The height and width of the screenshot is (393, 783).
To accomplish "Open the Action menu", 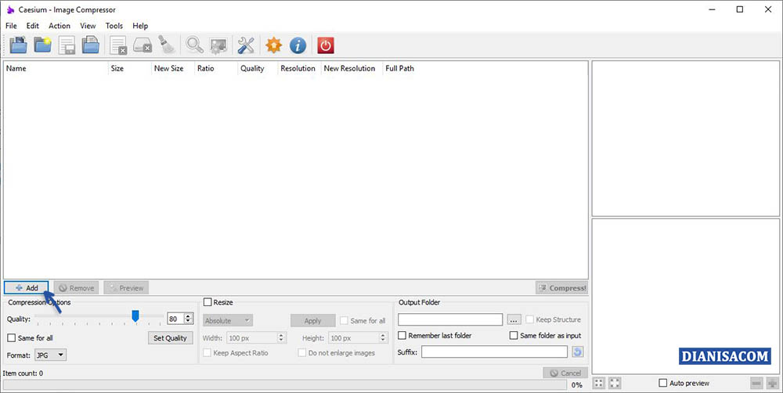I will tap(60, 26).
